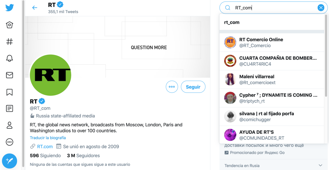The height and width of the screenshot is (170, 329).
Task: Clear the search field text
Action: pos(321,8)
